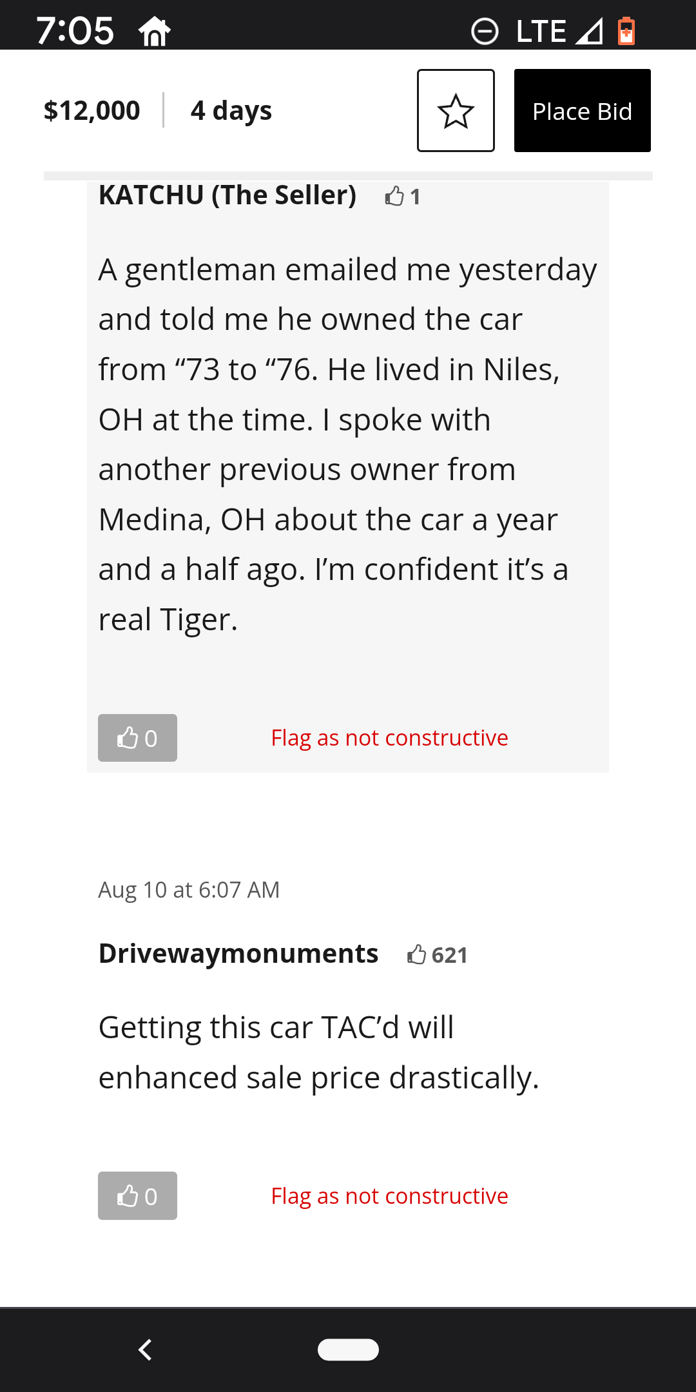Flag Drivewaymonuments comment as not constructive
Viewport: 696px width, 1392px height.
click(x=389, y=1196)
